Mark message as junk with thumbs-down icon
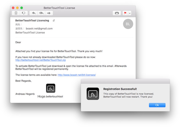 coord(24,13)
